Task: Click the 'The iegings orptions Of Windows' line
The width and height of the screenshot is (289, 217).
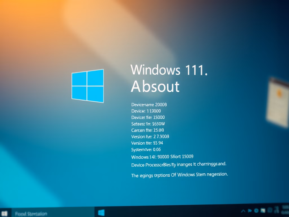Action: [x=179, y=175]
